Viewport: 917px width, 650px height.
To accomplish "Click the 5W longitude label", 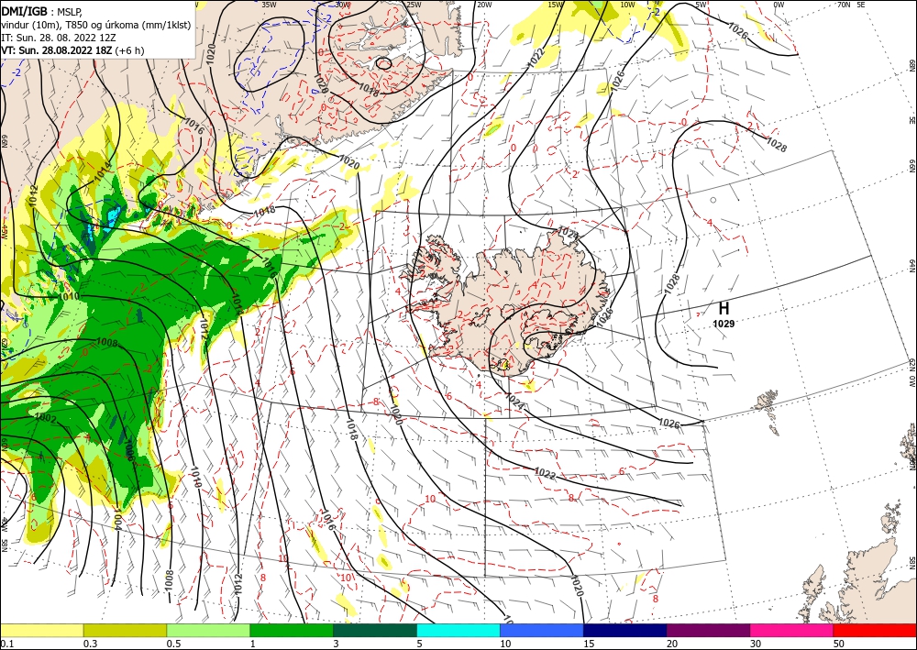I will (701, 5).
